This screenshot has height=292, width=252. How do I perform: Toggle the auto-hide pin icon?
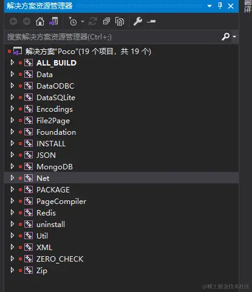(220, 6)
